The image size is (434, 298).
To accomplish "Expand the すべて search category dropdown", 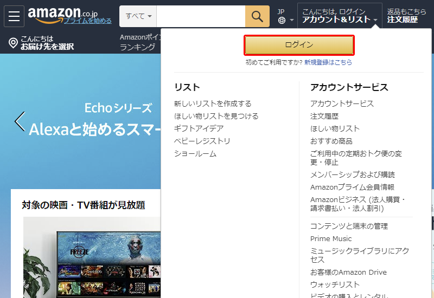I will pos(138,16).
